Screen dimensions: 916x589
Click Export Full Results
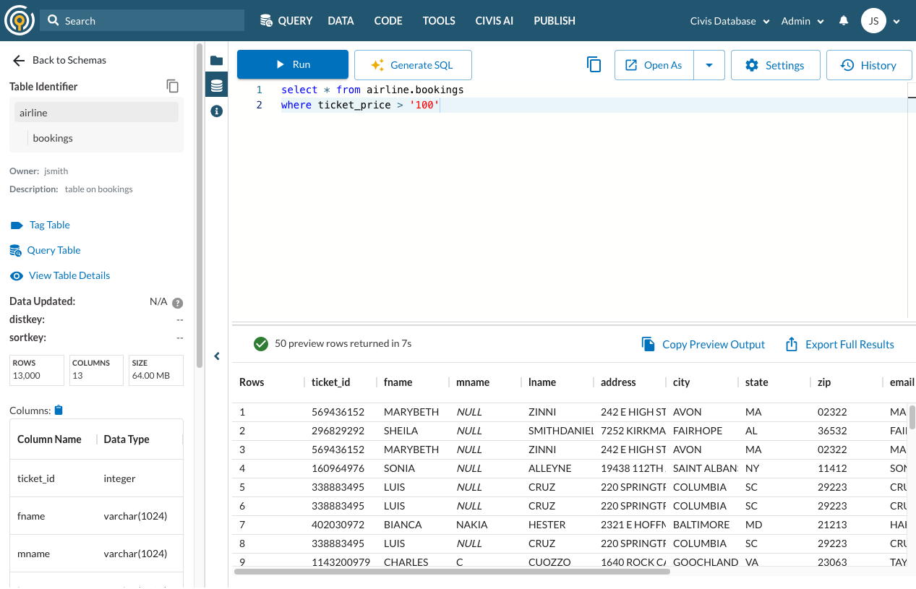point(840,344)
